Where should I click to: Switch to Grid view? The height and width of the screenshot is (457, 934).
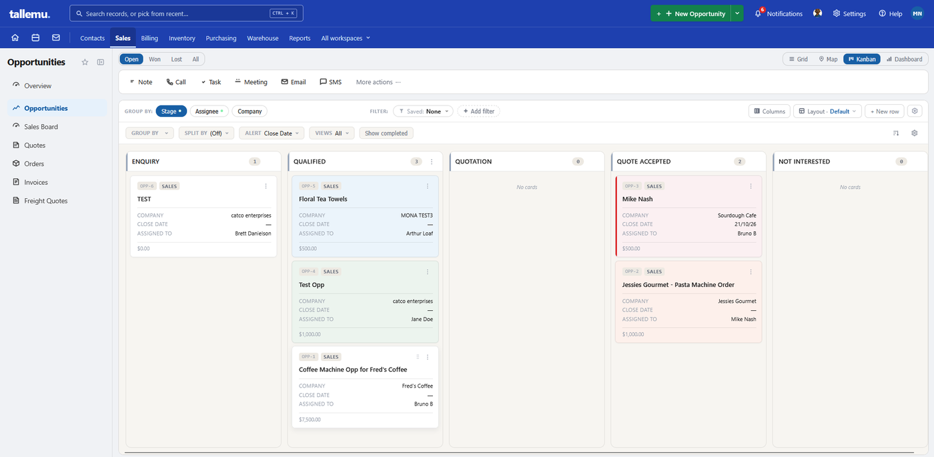click(x=797, y=59)
